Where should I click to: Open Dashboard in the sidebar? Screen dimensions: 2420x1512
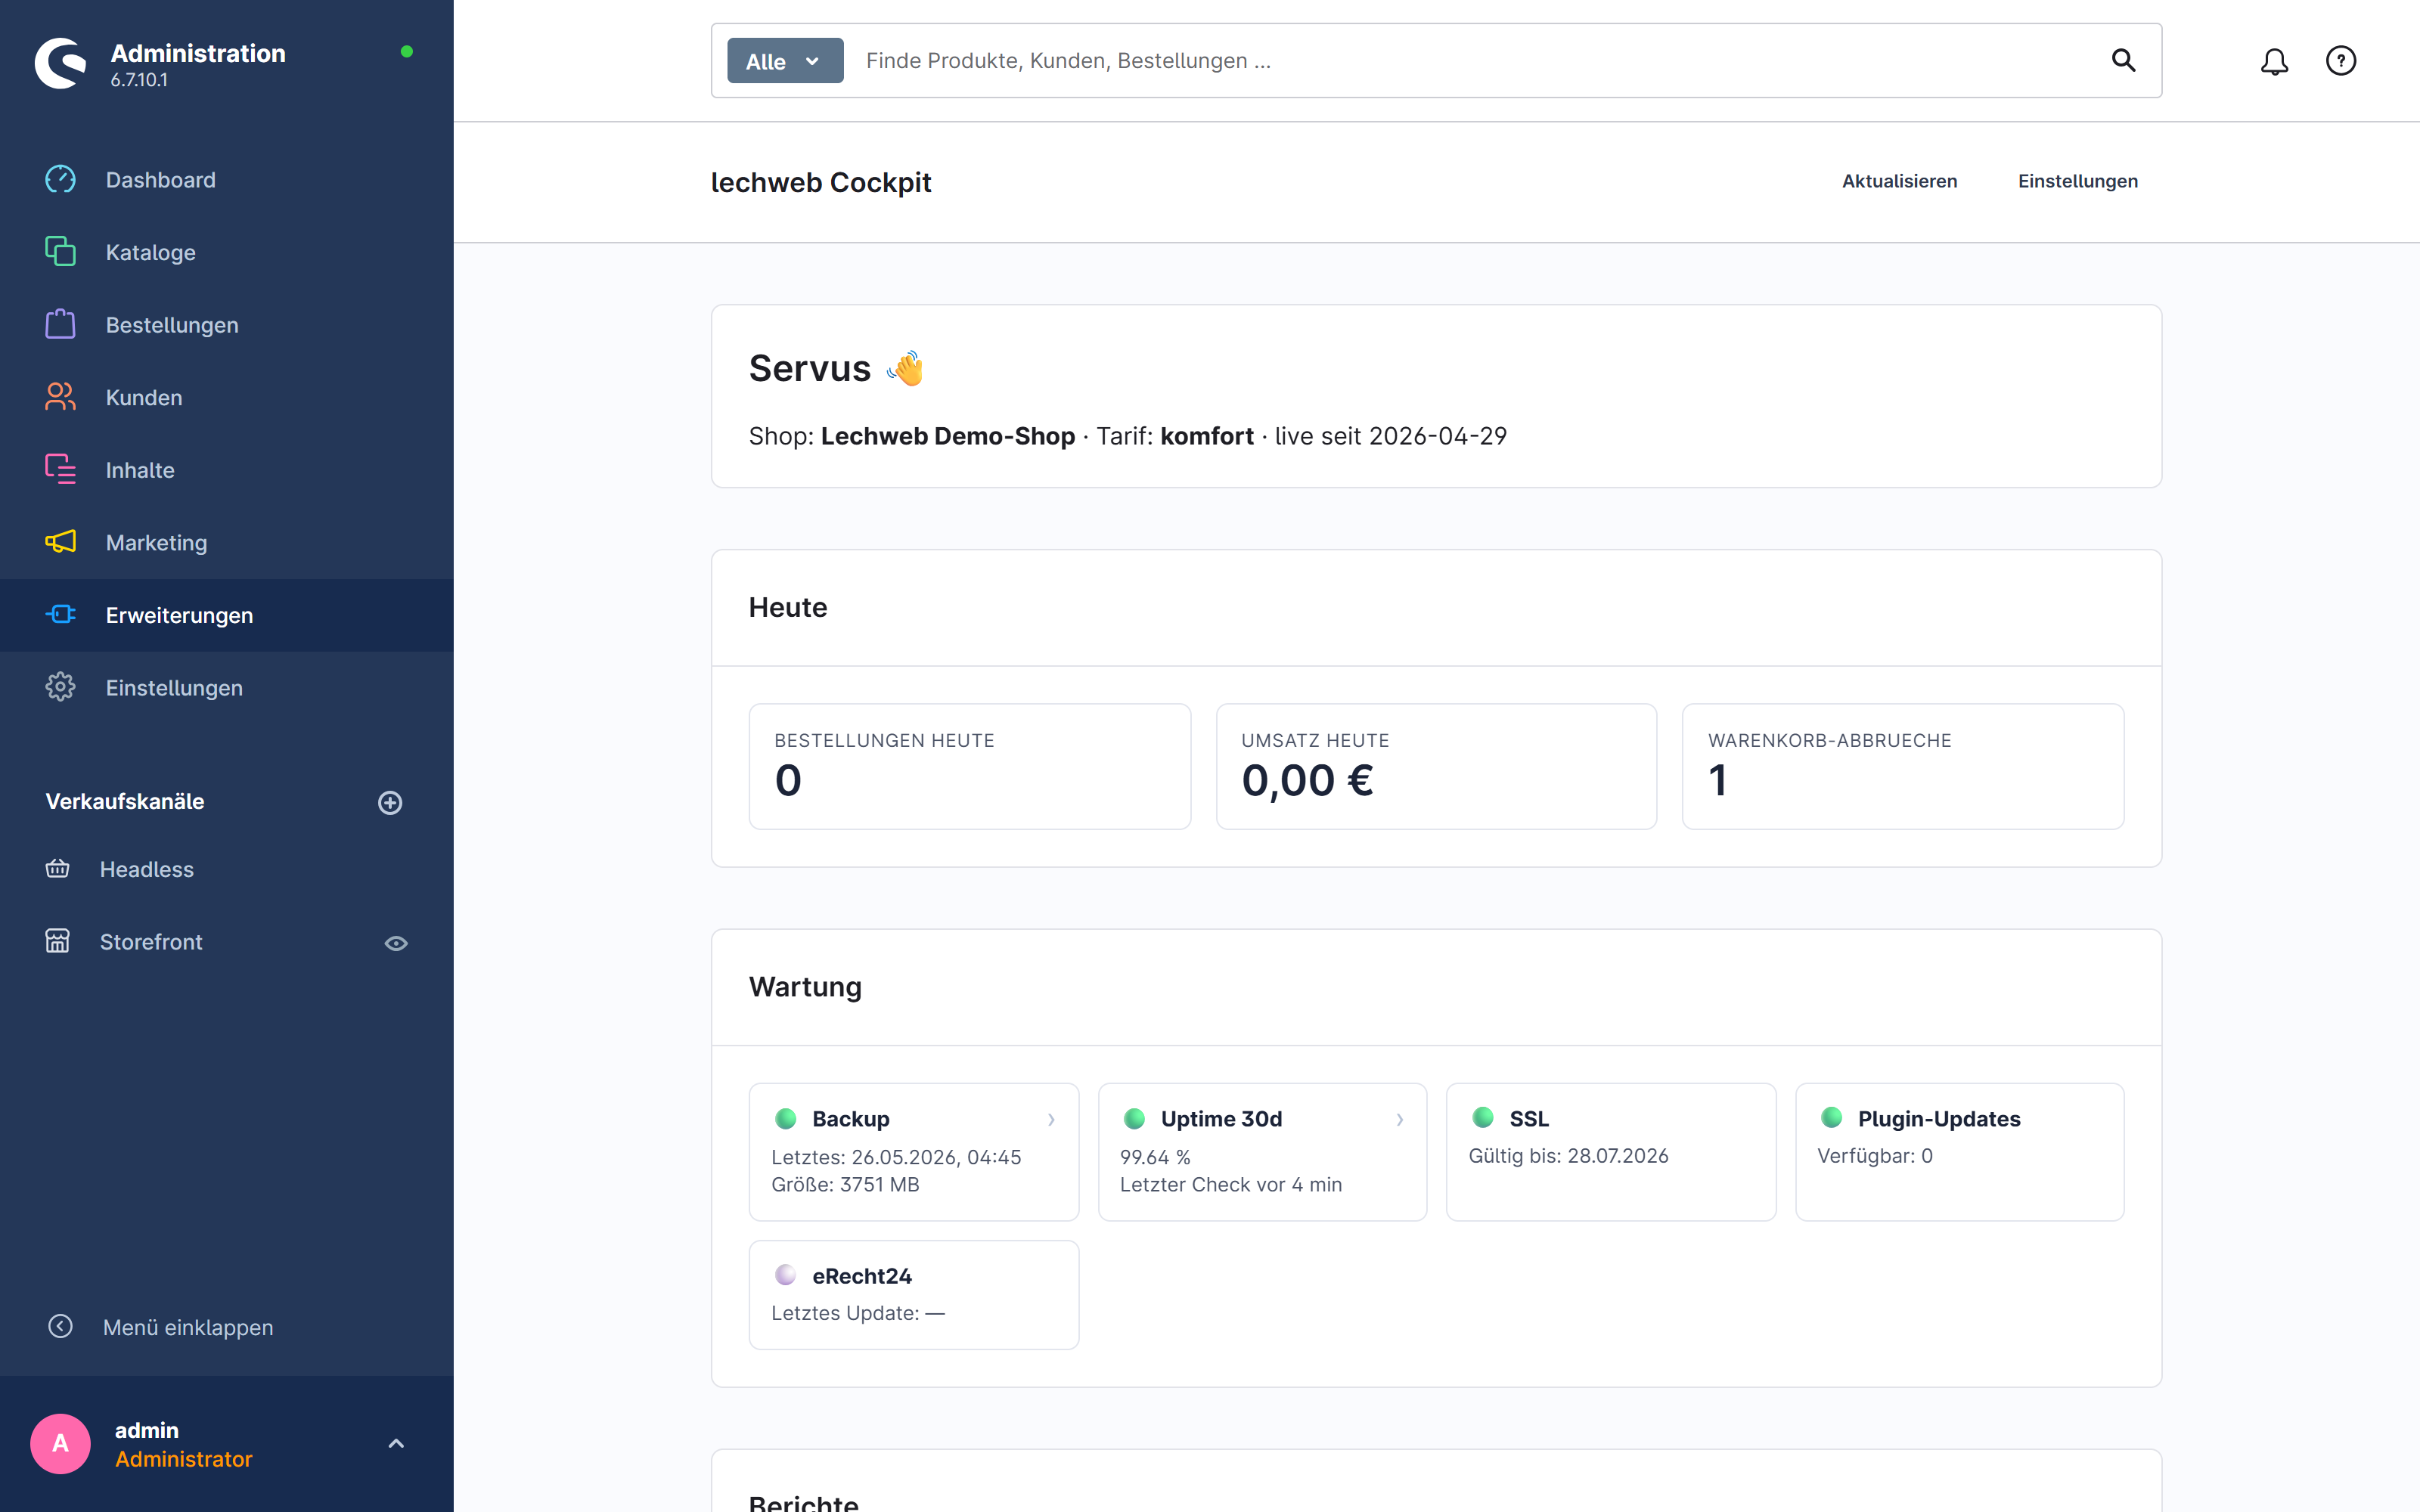[226, 180]
